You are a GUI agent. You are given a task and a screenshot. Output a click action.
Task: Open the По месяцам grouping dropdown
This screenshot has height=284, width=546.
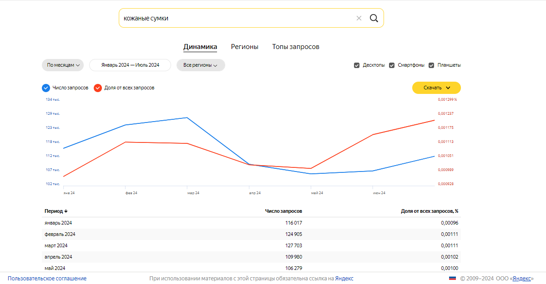tap(63, 65)
